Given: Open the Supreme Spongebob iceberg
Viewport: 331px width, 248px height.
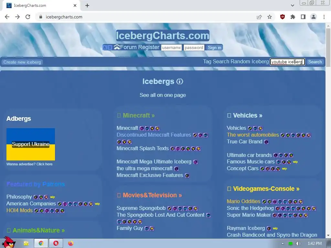Looking at the screenshot, I should [x=141, y=208].
